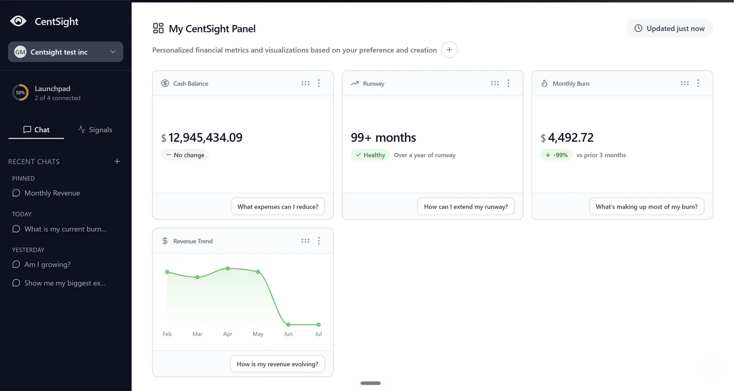This screenshot has height=391, width=734.
Task: Open chat What is my current burn
Action: [66, 229]
